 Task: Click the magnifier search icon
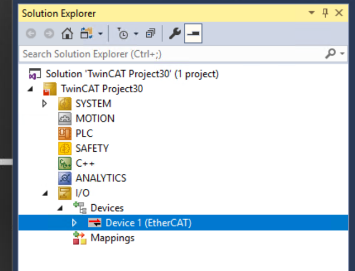tap(330, 54)
